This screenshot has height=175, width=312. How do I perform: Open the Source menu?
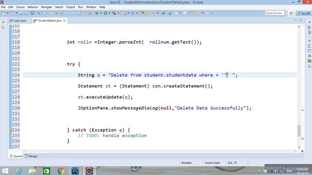(x=20, y=7)
